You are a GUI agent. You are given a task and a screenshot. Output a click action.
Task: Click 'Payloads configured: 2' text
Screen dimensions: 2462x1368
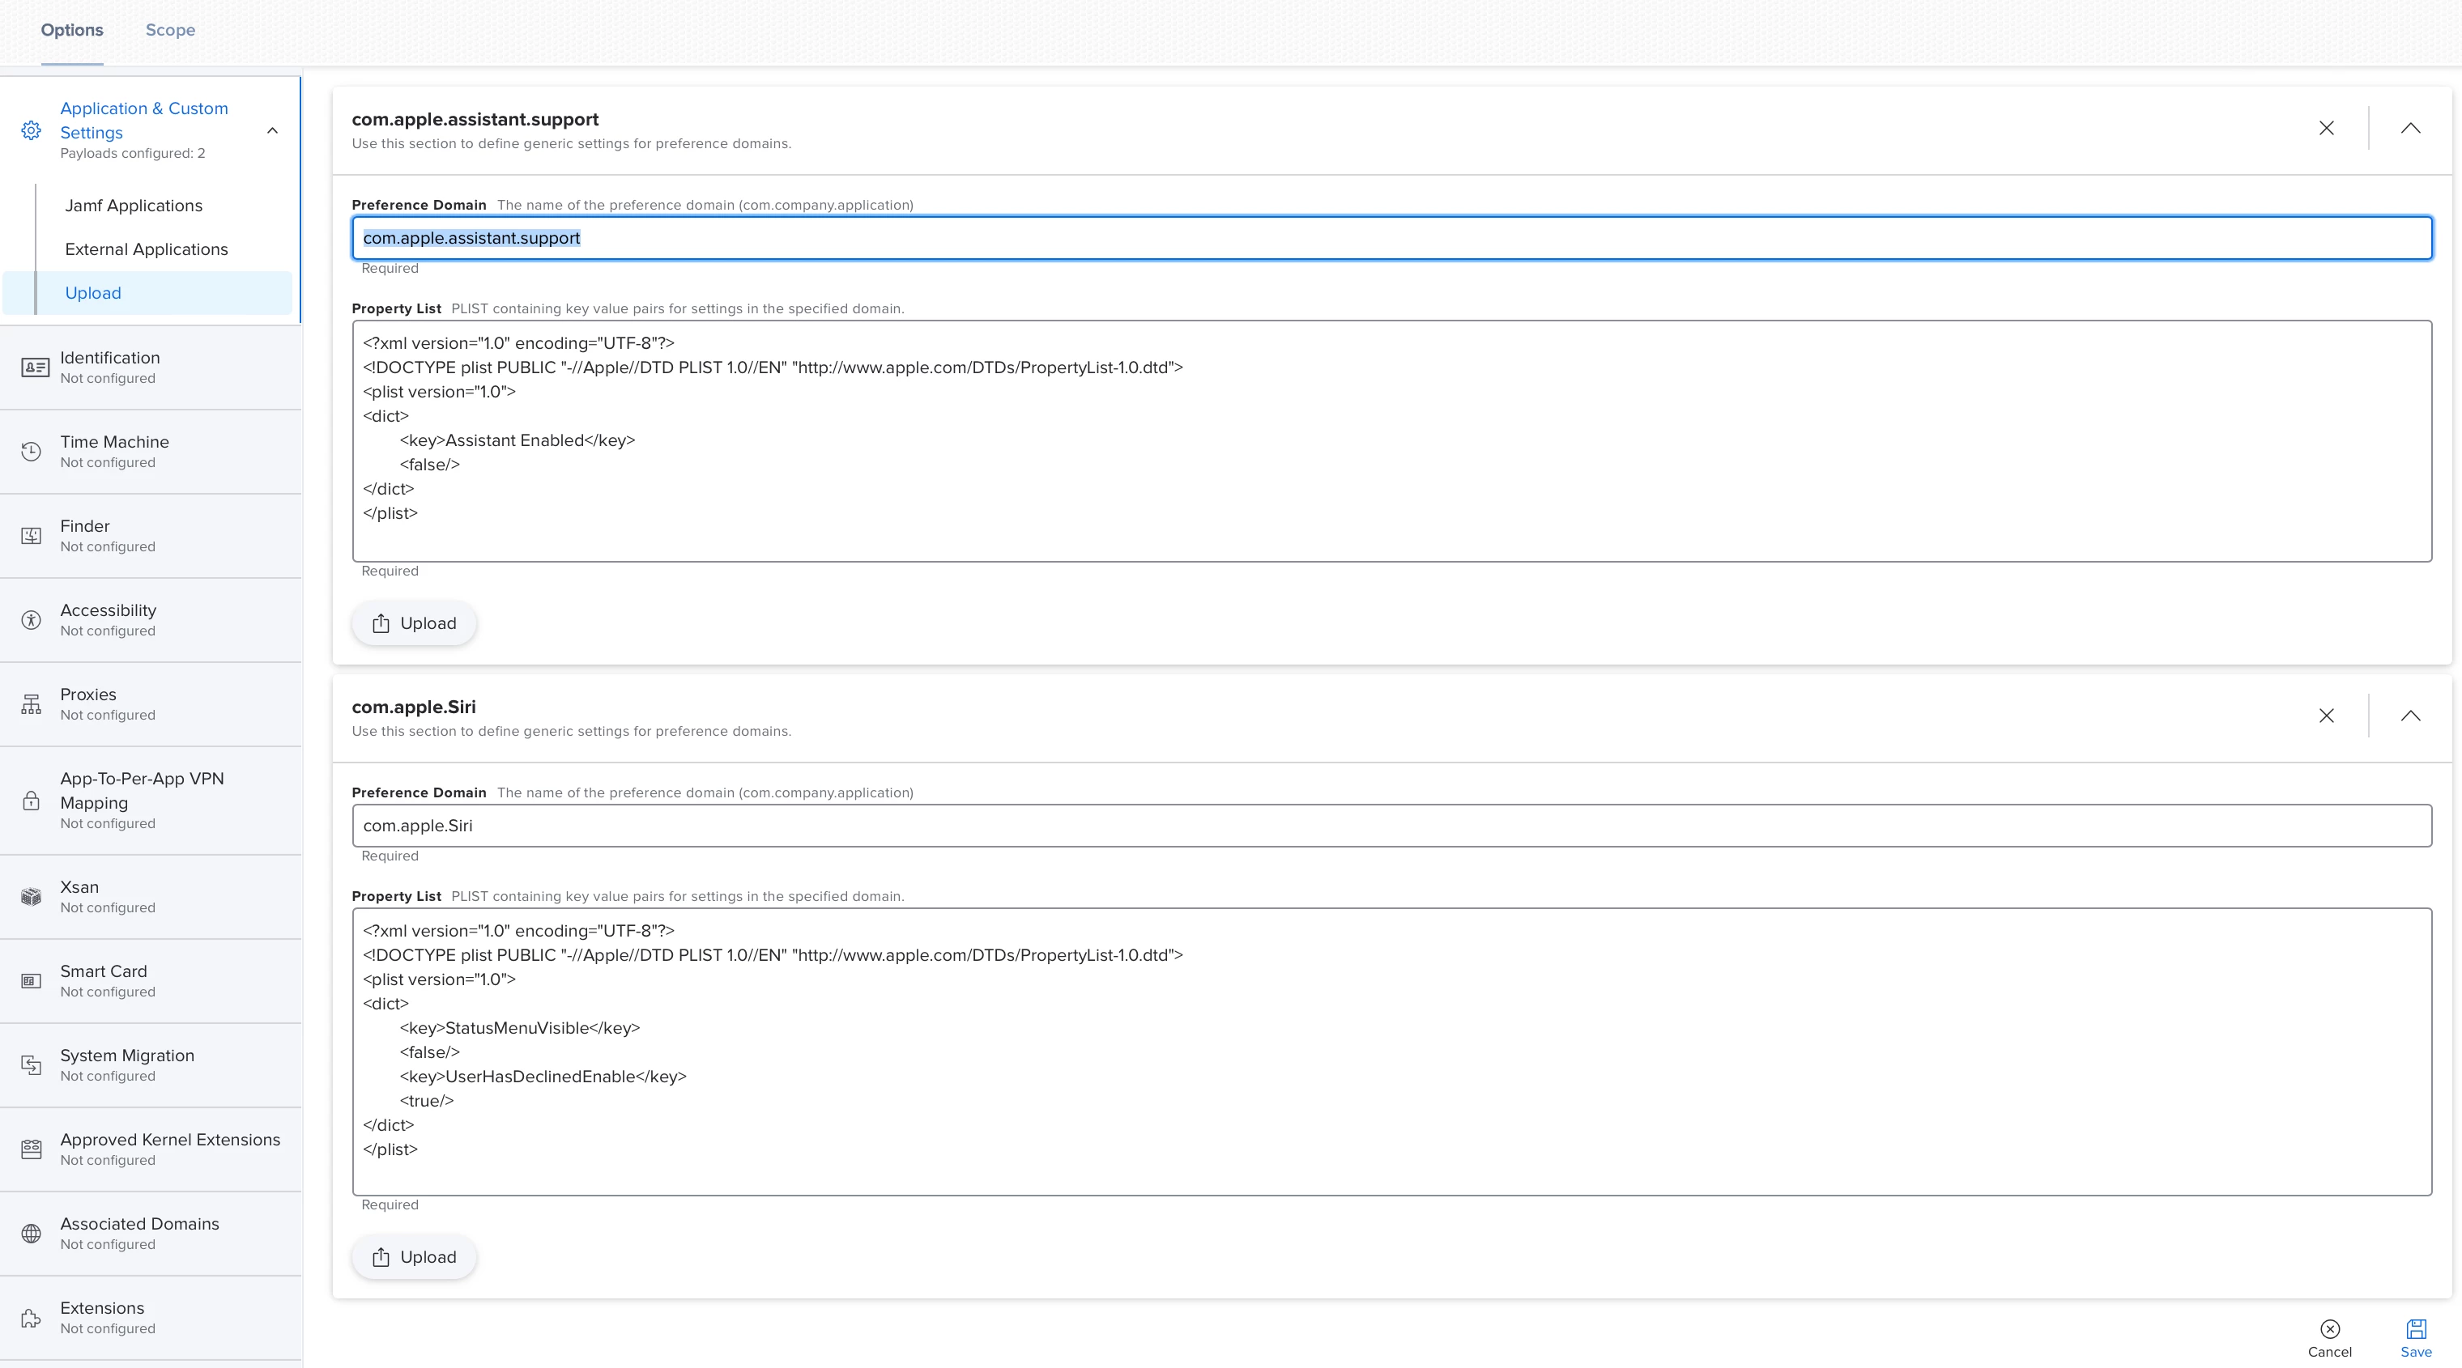tap(133, 153)
